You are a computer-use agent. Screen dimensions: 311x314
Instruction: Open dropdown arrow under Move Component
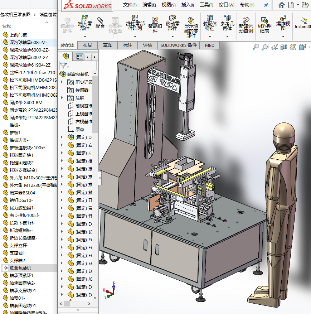tap(172, 37)
